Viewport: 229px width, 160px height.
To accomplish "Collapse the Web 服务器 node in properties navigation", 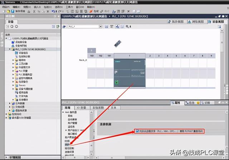I will click(63, 112).
